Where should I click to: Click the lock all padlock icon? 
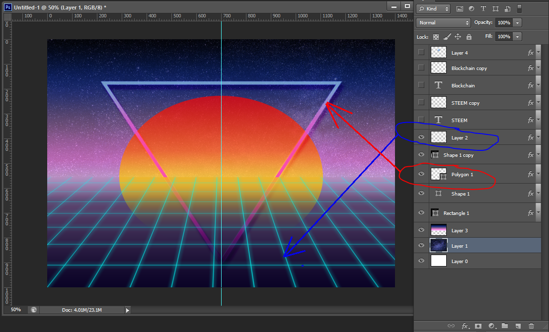(x=469, y=37)
